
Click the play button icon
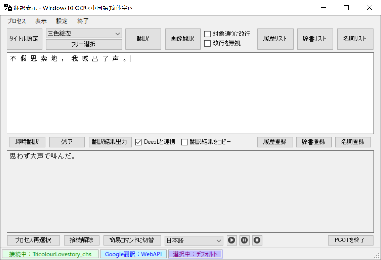coord(231,240)
